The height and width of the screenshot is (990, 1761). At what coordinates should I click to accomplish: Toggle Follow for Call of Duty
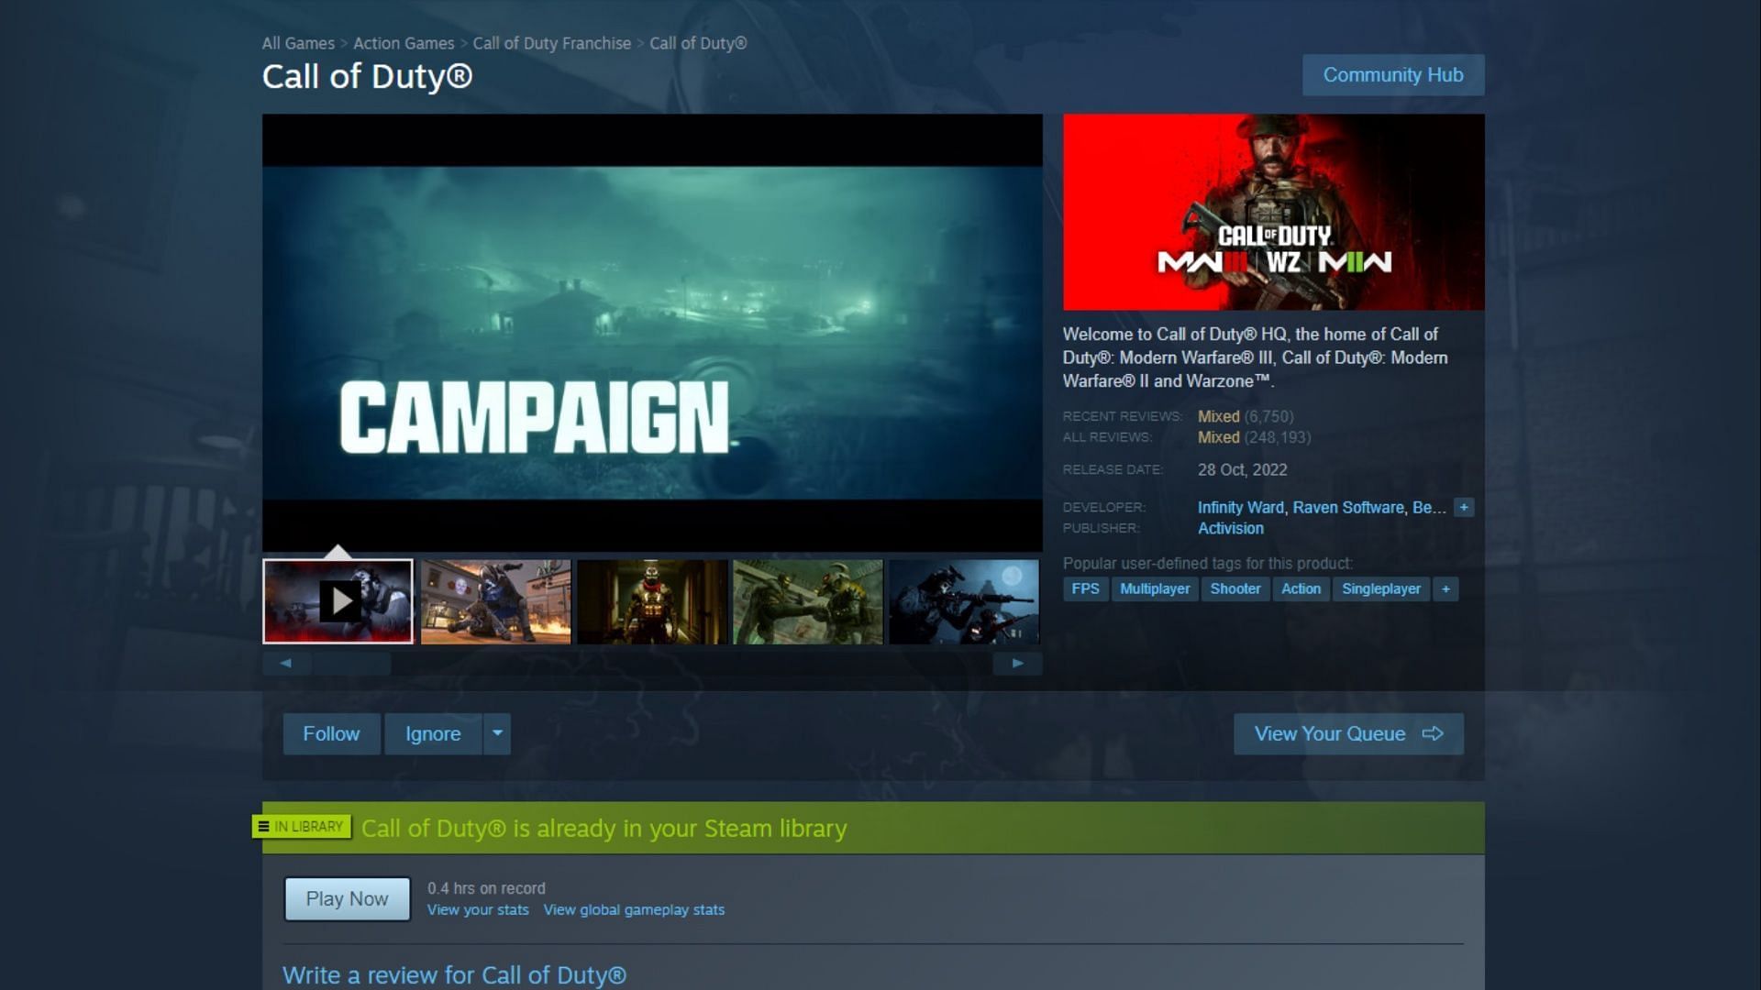(x=331, y=732)
